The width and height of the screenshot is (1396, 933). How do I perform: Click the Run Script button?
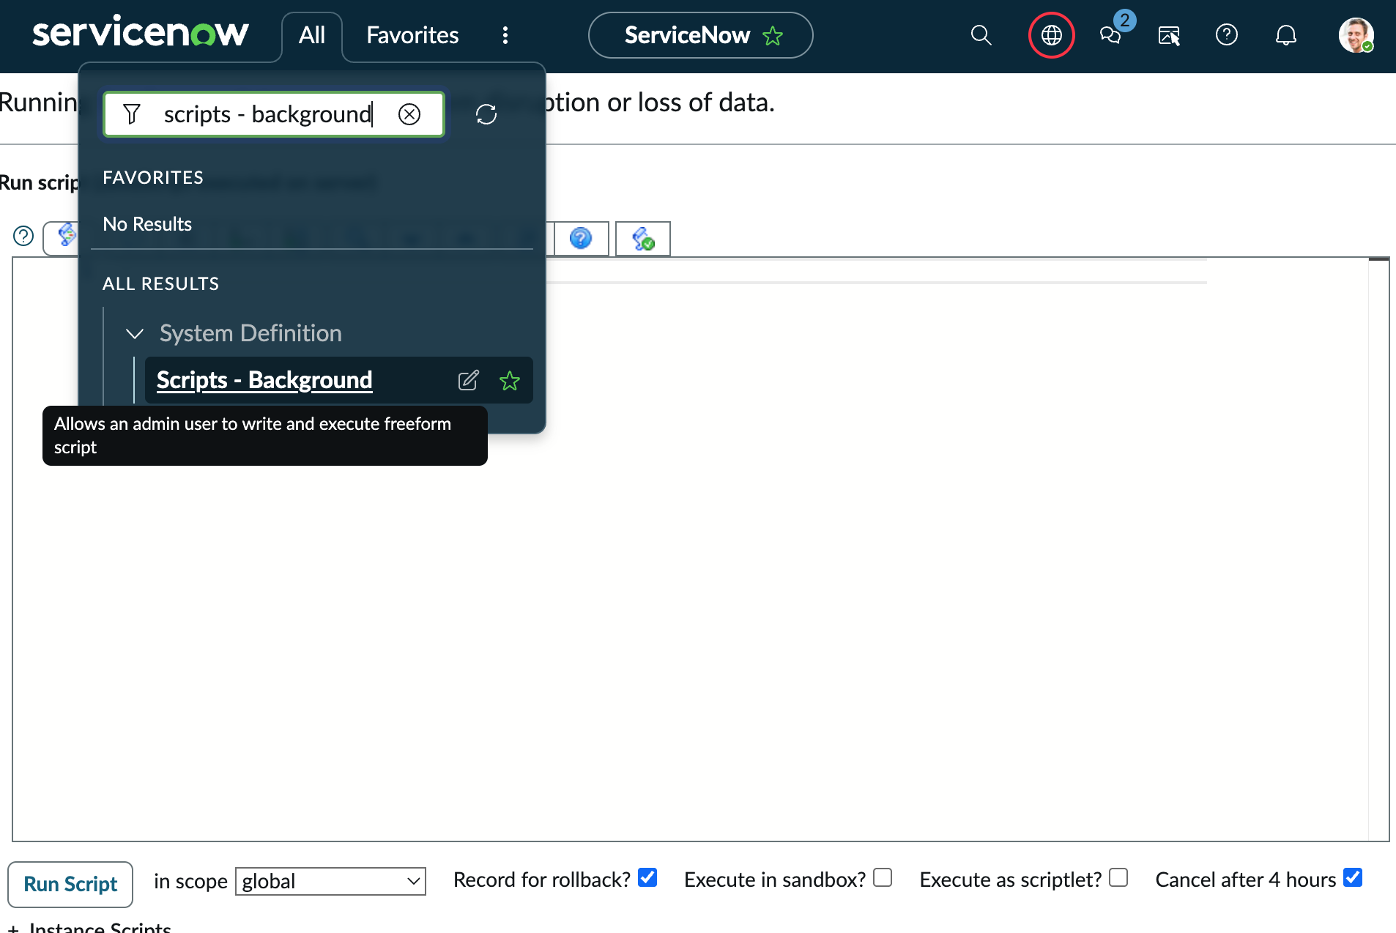[x=70, y=884]
